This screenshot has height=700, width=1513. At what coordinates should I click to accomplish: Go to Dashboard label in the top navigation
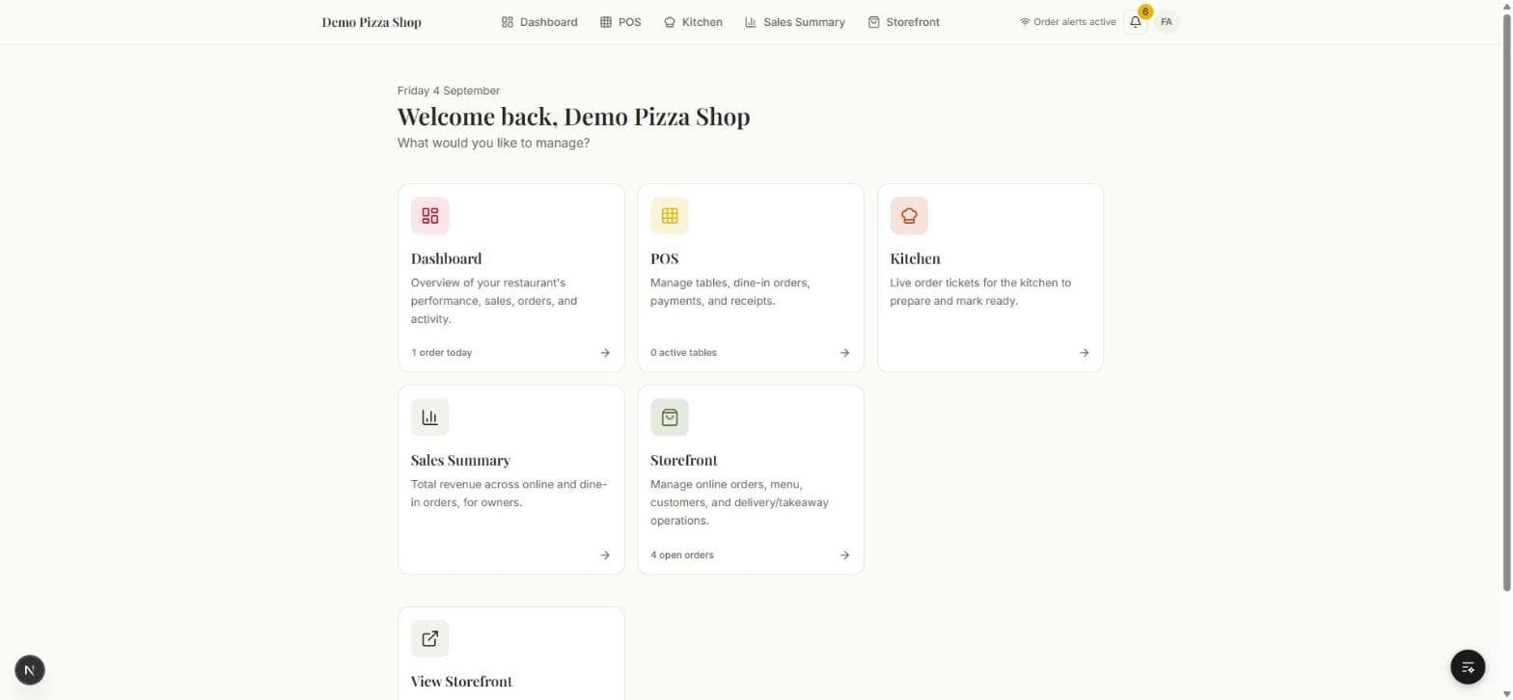tap(548, 22)
